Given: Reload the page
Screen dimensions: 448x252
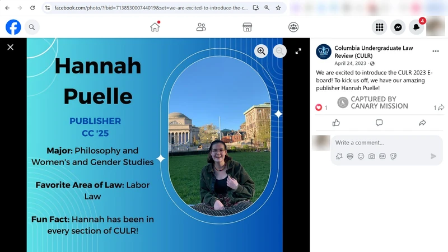Looking at the screenshot, I should point(32,8).
